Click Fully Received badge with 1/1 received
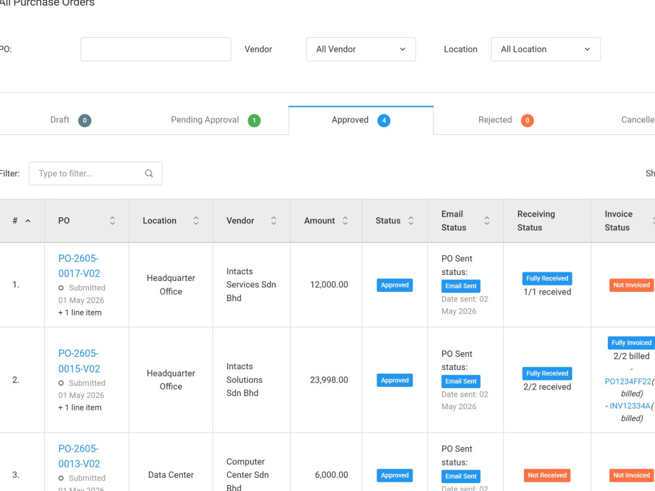 click(547, 278)
